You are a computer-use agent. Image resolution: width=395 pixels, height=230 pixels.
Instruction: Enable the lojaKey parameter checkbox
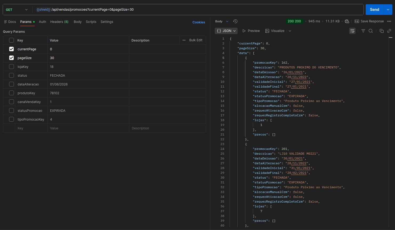(x=11, y=67)
